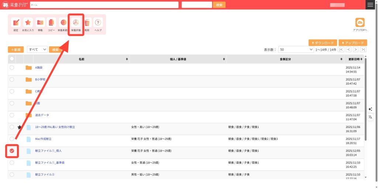Viewport: 378px width, 189px height.
Task: Open the 設定 (settings) toolbar icon
Action: pos(16,24)
